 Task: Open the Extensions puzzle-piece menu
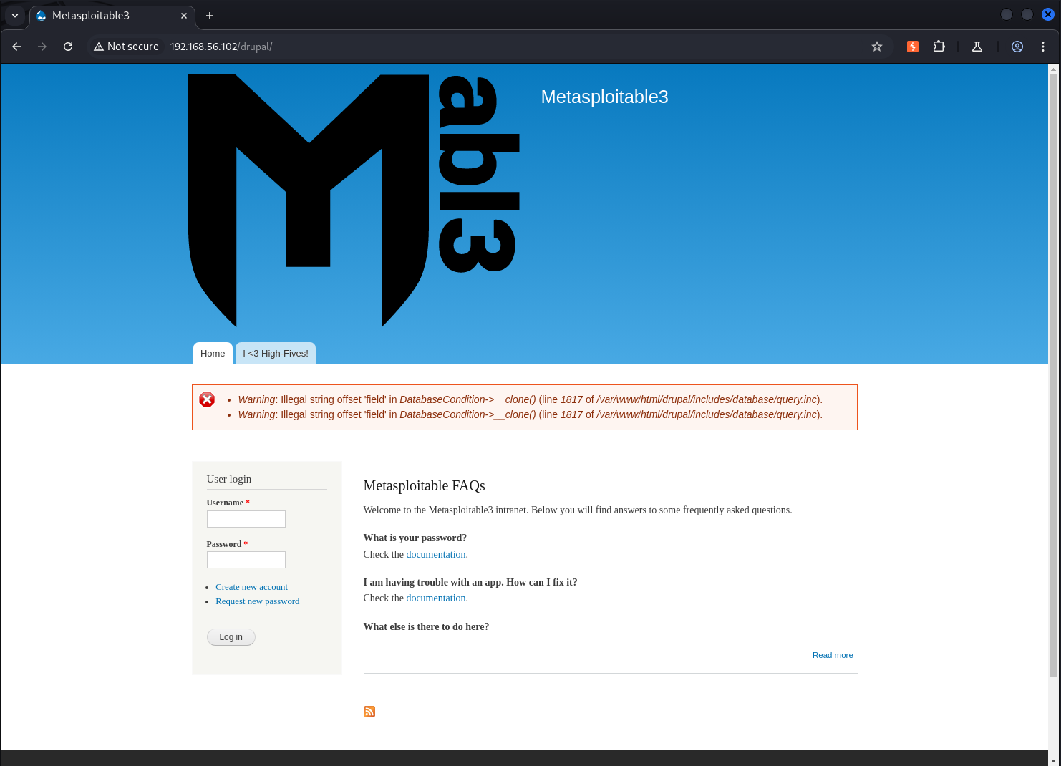(939, 47)
